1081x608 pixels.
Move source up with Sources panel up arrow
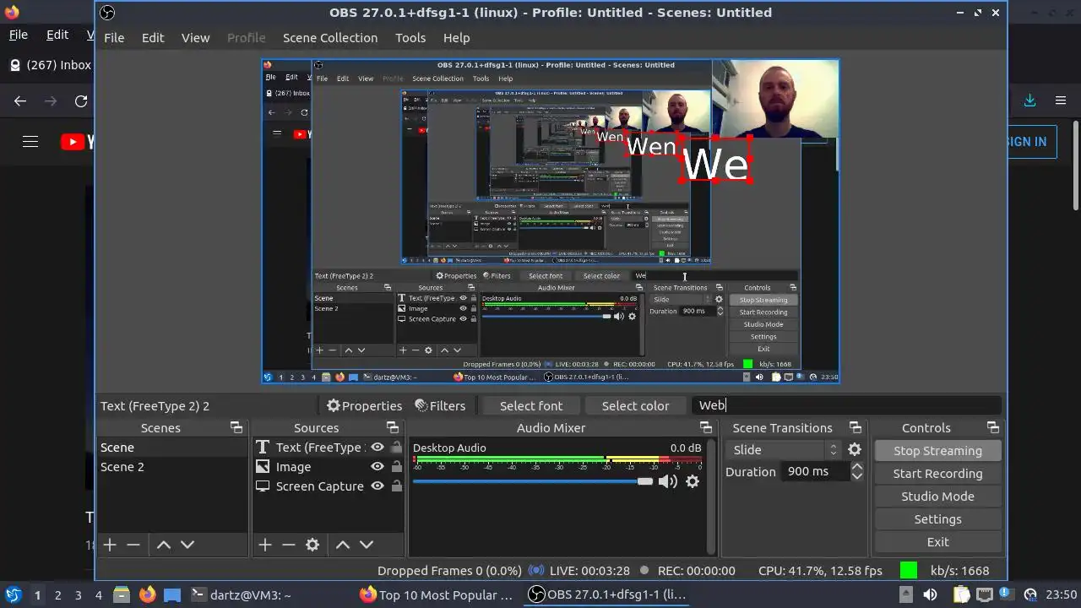tap(343, 545)
